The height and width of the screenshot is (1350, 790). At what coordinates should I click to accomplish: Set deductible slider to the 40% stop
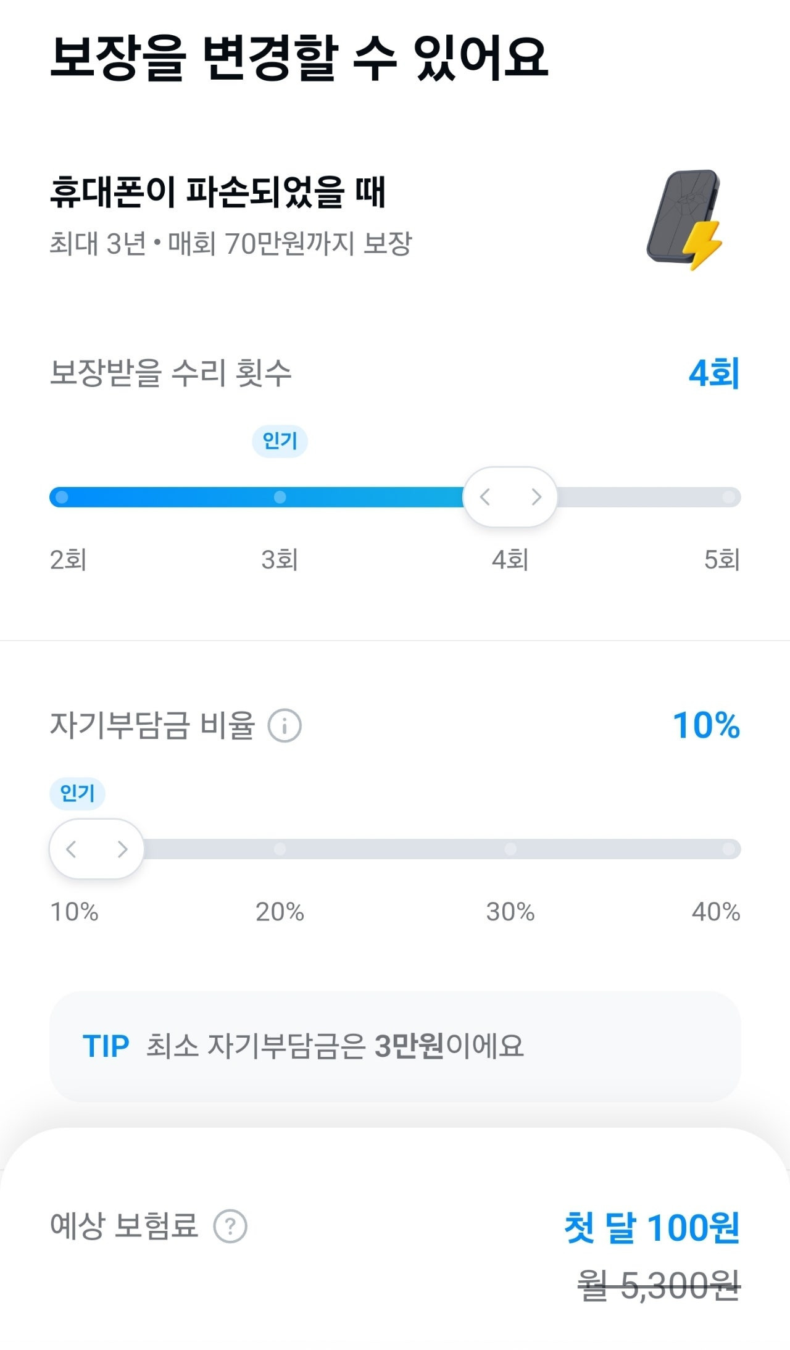pos(729,849)
